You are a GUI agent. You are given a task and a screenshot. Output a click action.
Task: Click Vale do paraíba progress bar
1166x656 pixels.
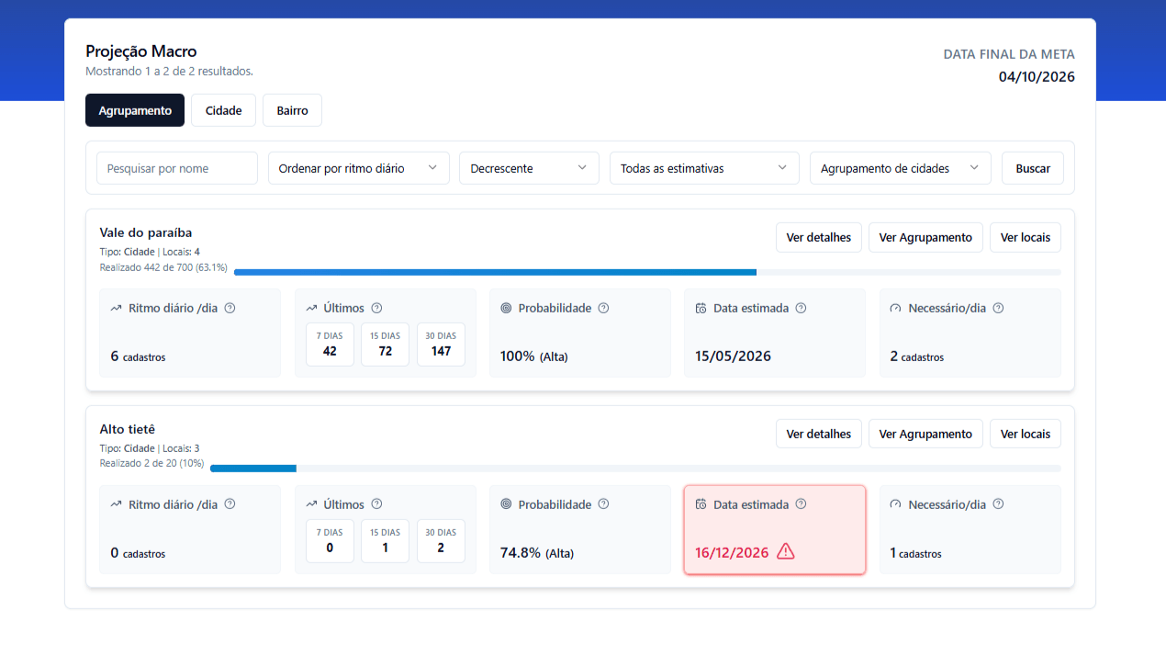pyautogui.click(x=647, y=272)
